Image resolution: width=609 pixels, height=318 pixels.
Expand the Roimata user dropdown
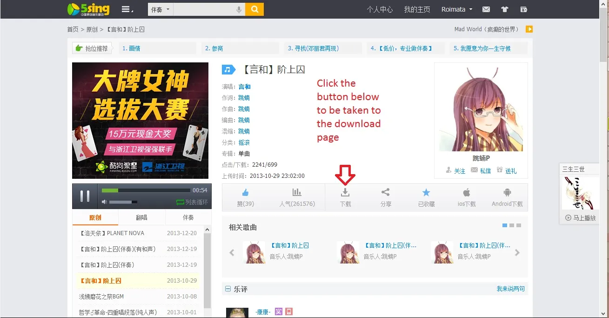(x=457, y=9)
